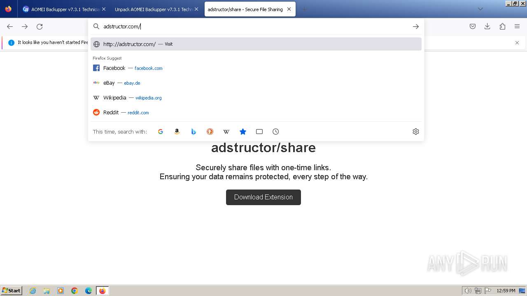The image size is (527, 296).
Task: Click the Show desktop button in tray
Action: 522,291
